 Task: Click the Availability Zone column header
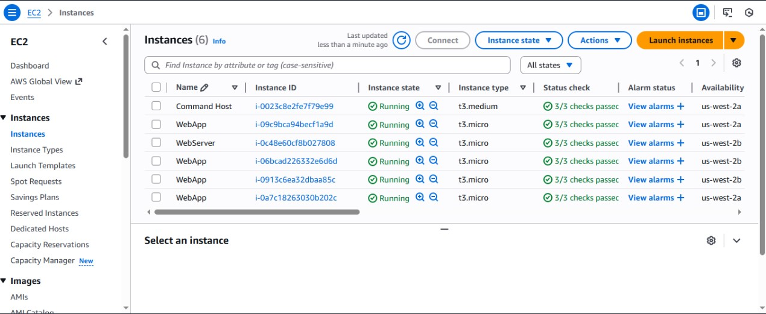point(723,87)
